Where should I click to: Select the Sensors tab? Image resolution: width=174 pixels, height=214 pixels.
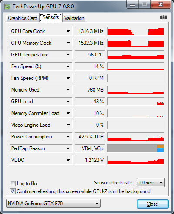(51, 17)
